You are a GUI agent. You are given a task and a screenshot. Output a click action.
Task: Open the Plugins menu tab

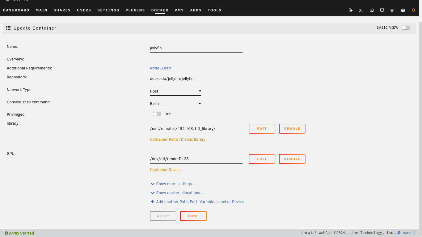[x=135, y=10]
